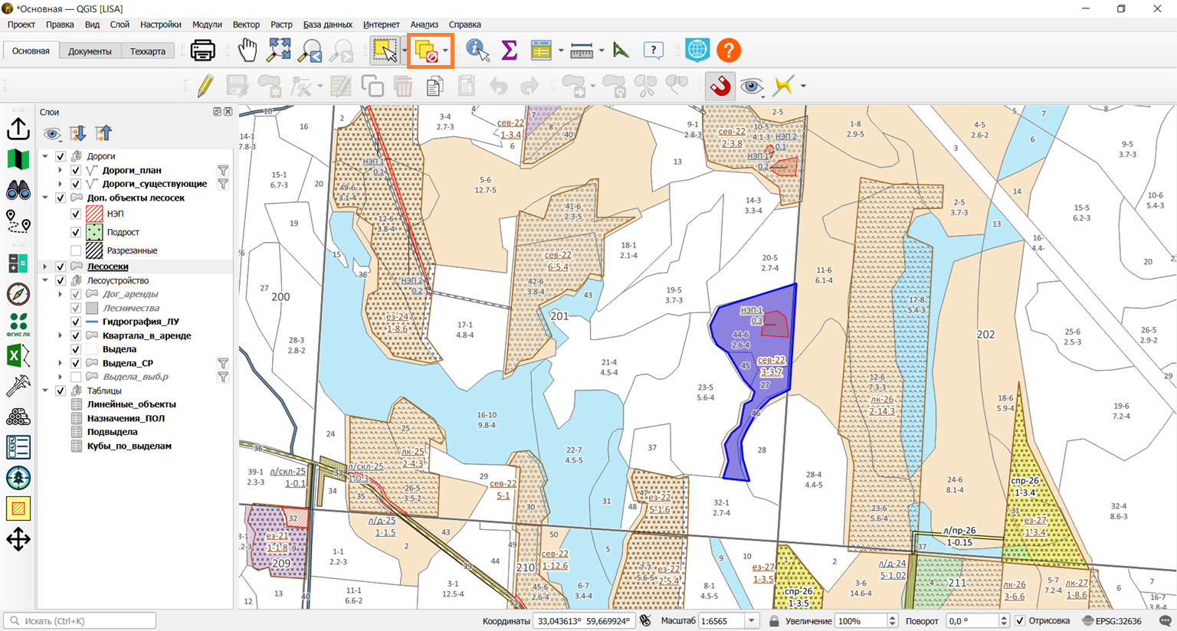The height and width of the screenshot is (631, 1177).
Task: Click expand all layers icon in Слои panel
Action: (x=77, y=134)
